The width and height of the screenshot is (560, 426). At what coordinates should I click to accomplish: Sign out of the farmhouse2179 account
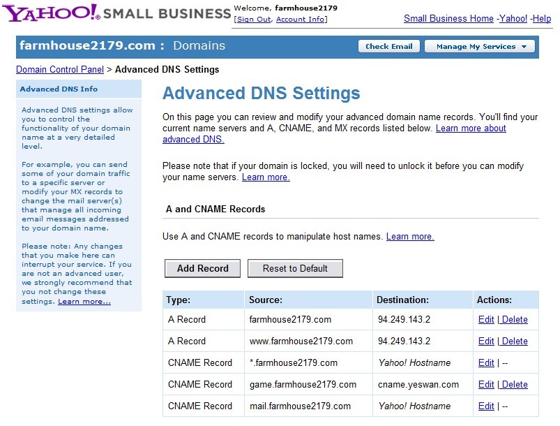254,20
